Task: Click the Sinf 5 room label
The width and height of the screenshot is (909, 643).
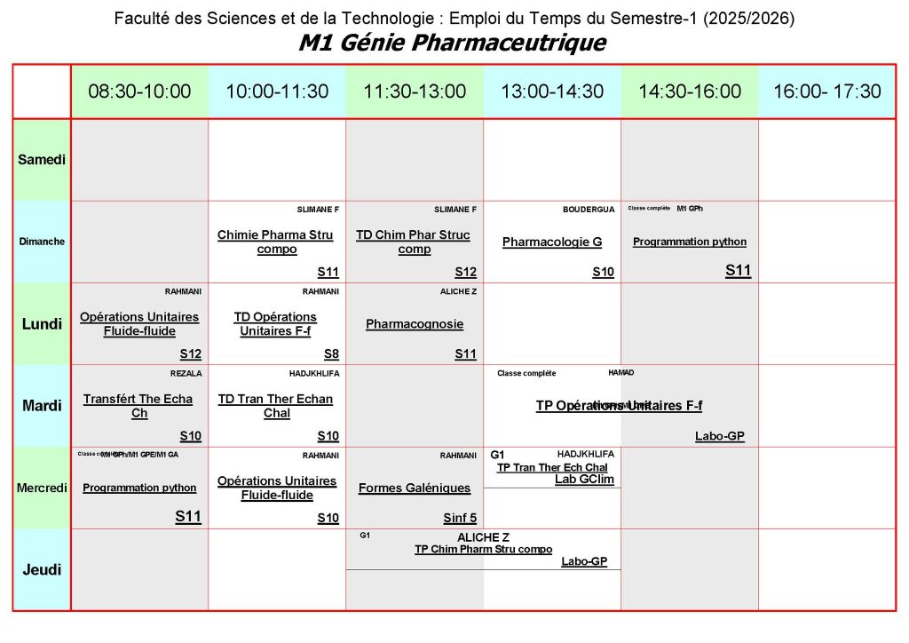Action: pos(460,519)
